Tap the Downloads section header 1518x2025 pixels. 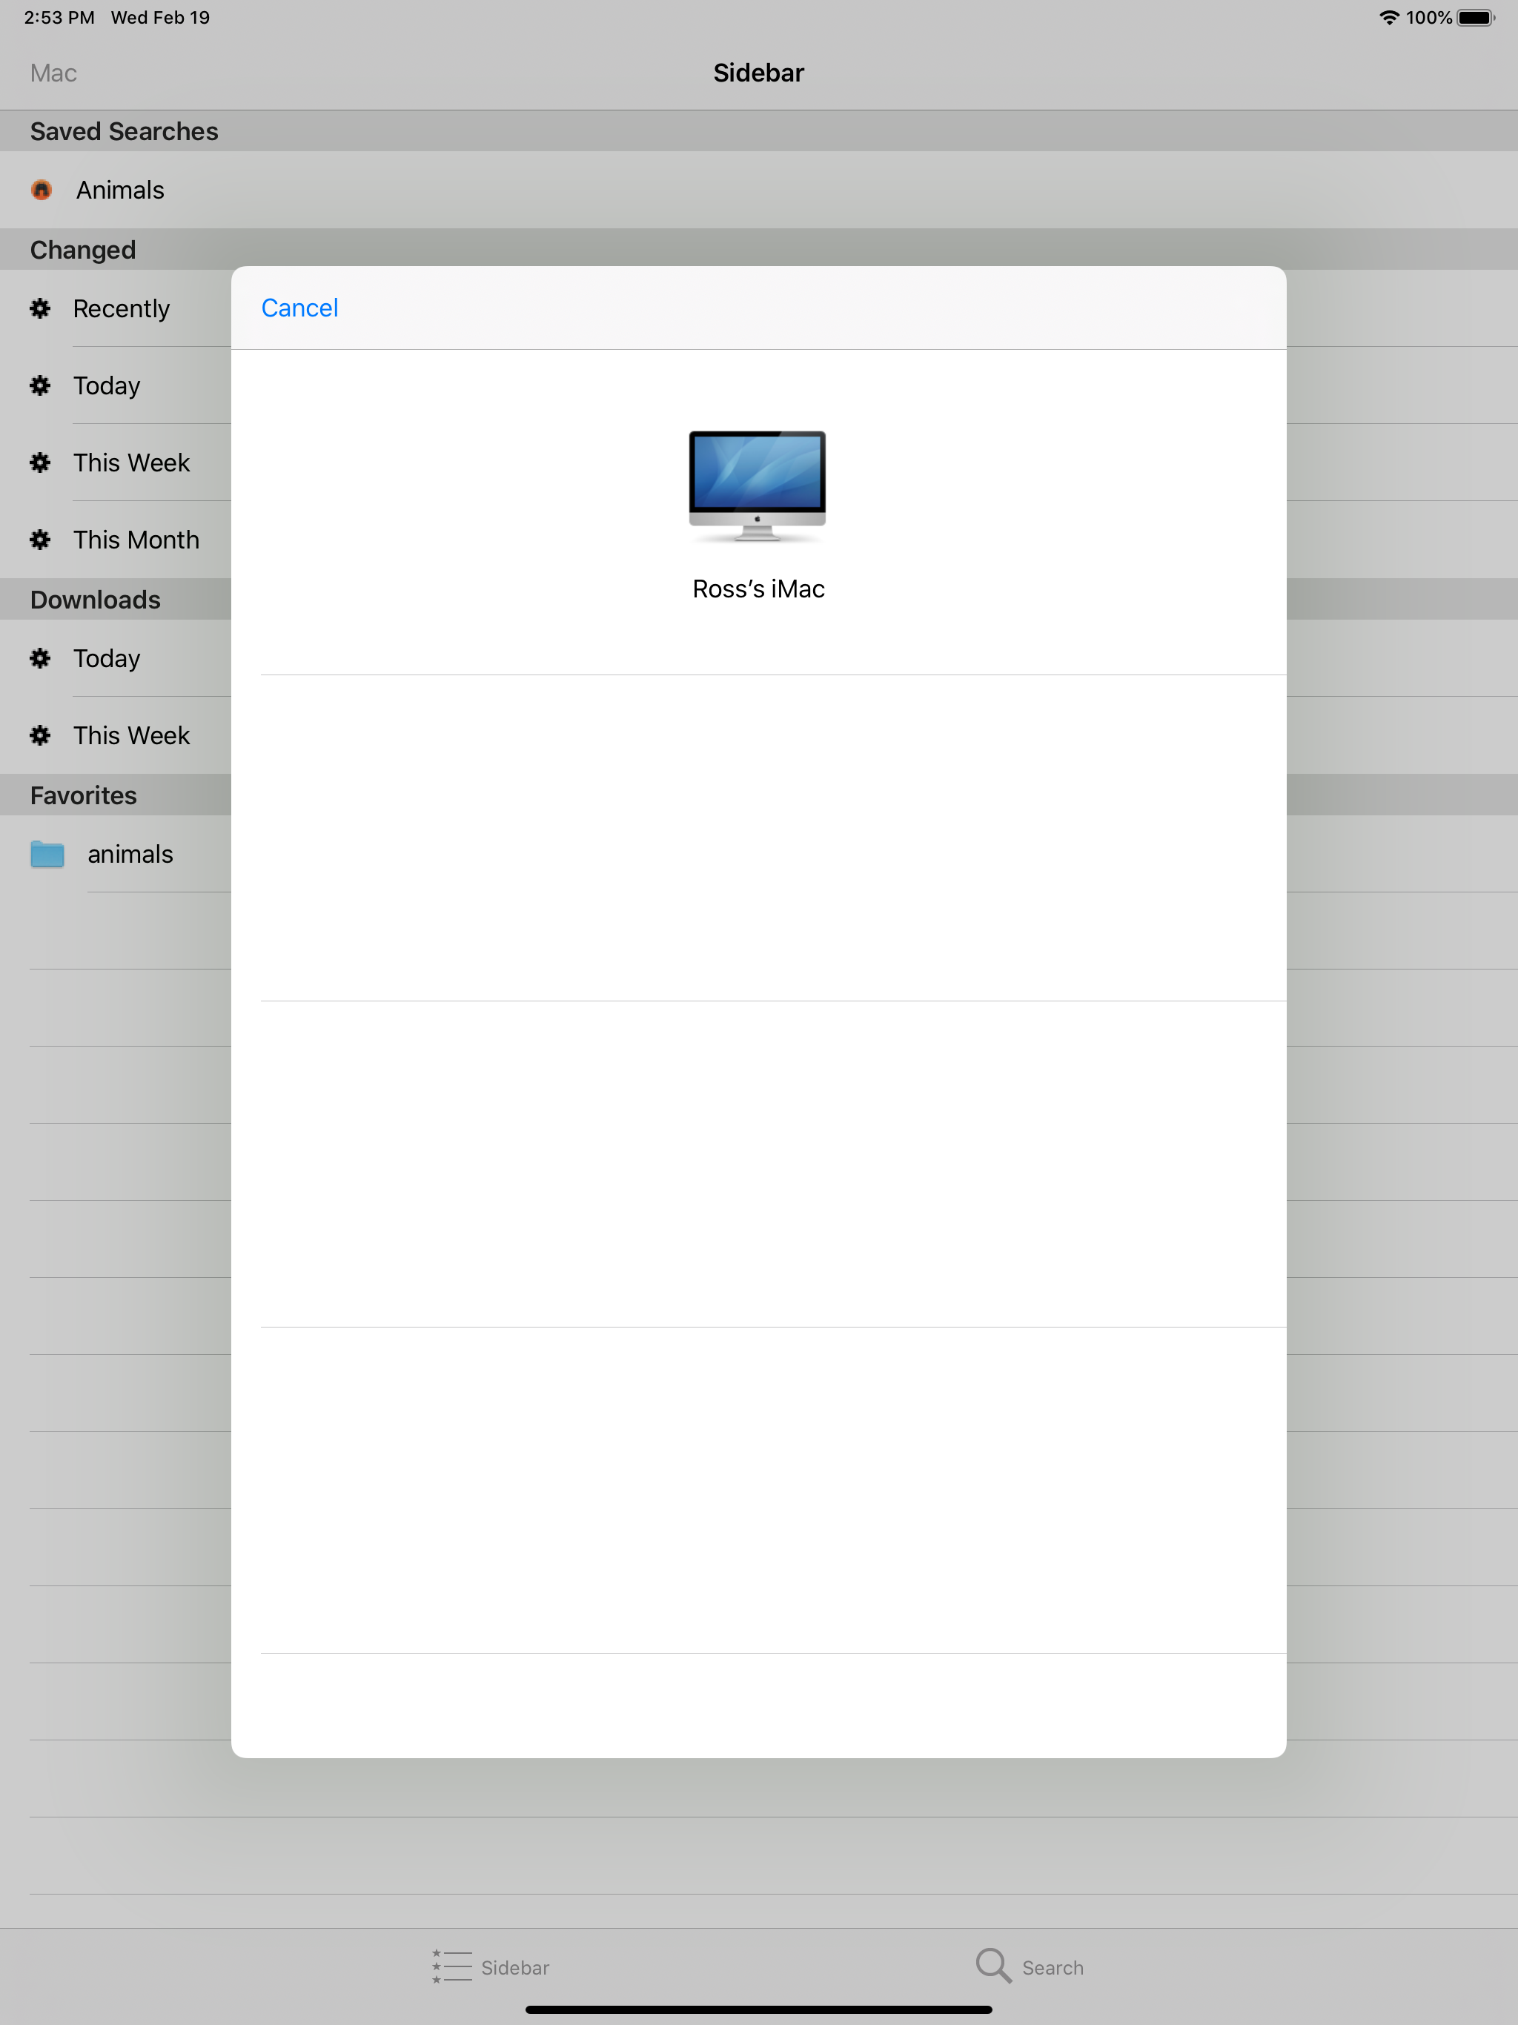pyautogui.click(x=95, y=599)
